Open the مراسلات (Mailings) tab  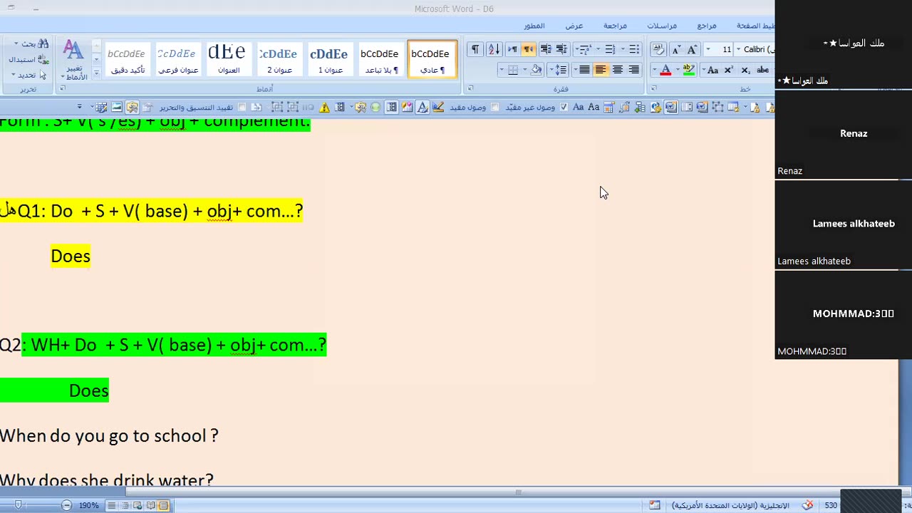point(662,26)
